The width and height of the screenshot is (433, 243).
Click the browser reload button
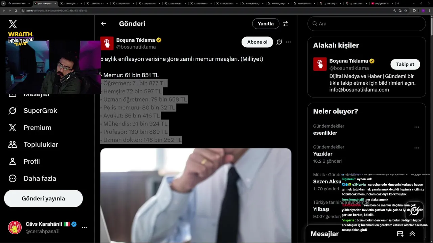pyautogui.click(x=16, y=10)
